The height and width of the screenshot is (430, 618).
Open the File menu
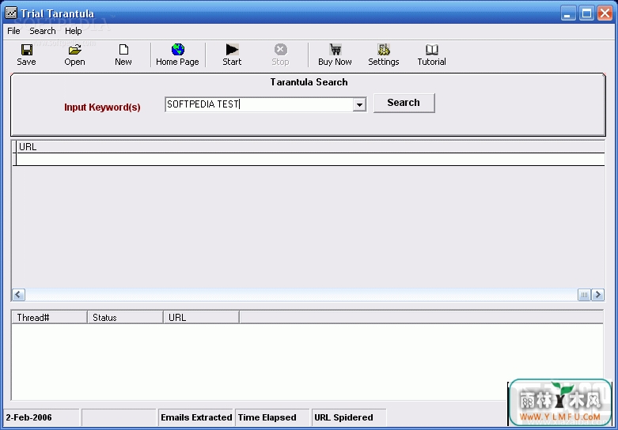[13, 31]
